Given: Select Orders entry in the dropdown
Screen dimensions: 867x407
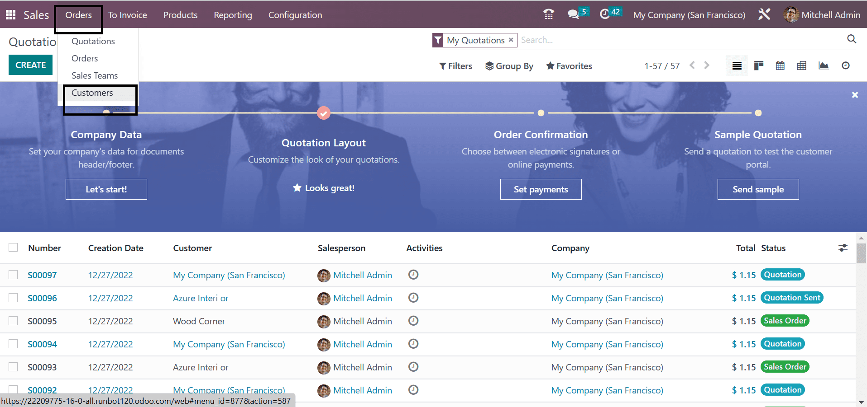Looking at the screenshot, I should 85,58.
